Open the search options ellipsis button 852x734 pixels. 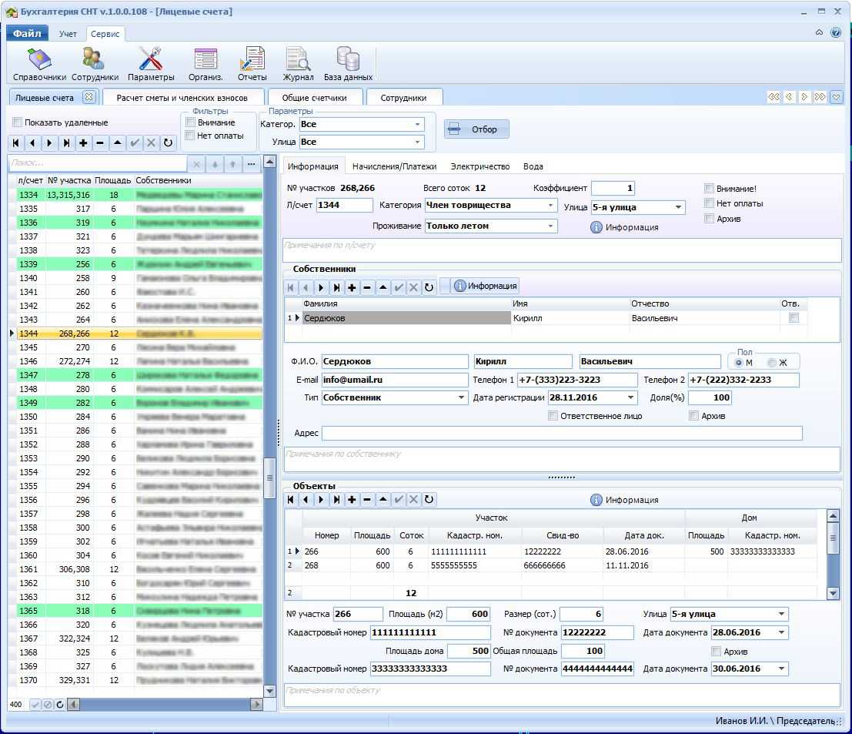pyautogui.click(x=251, y=163)
